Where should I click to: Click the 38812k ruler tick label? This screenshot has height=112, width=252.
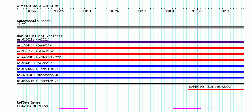coord(197,11)
